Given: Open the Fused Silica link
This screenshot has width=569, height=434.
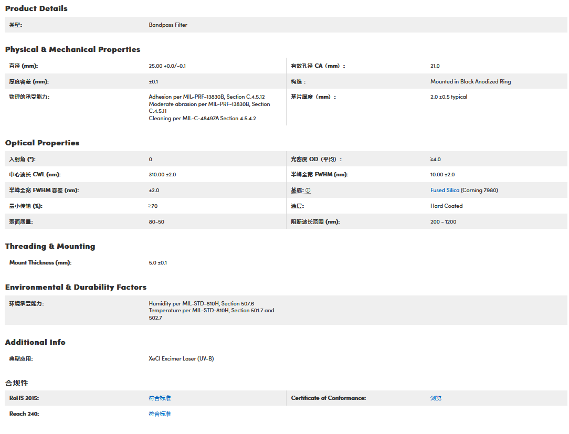Looking at the screenshot, I should pos(445,190).
